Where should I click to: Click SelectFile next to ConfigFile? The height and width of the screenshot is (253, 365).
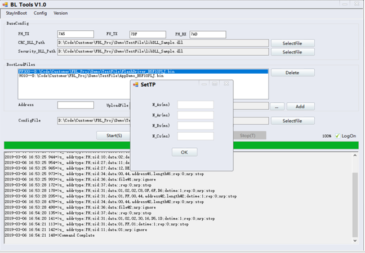pos(292,121)
